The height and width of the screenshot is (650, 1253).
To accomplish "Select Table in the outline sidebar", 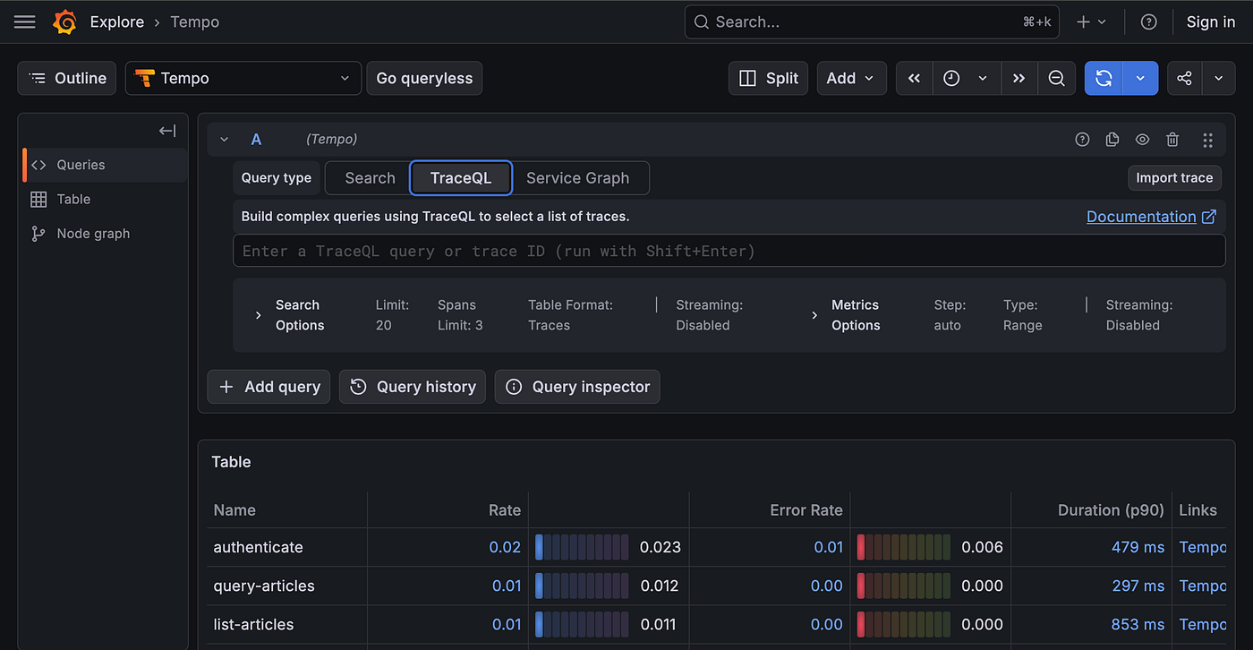I will coord(73,199).
